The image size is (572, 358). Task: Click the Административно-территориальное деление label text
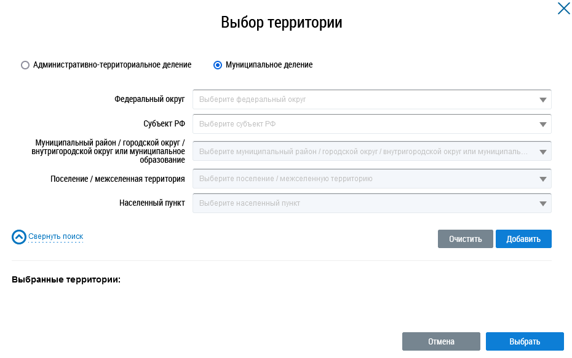112,65
